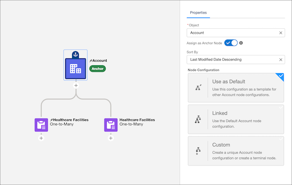Choose Custom node configuration
Image resolution: width=292 pixels, height=185 pixels.
236,151
